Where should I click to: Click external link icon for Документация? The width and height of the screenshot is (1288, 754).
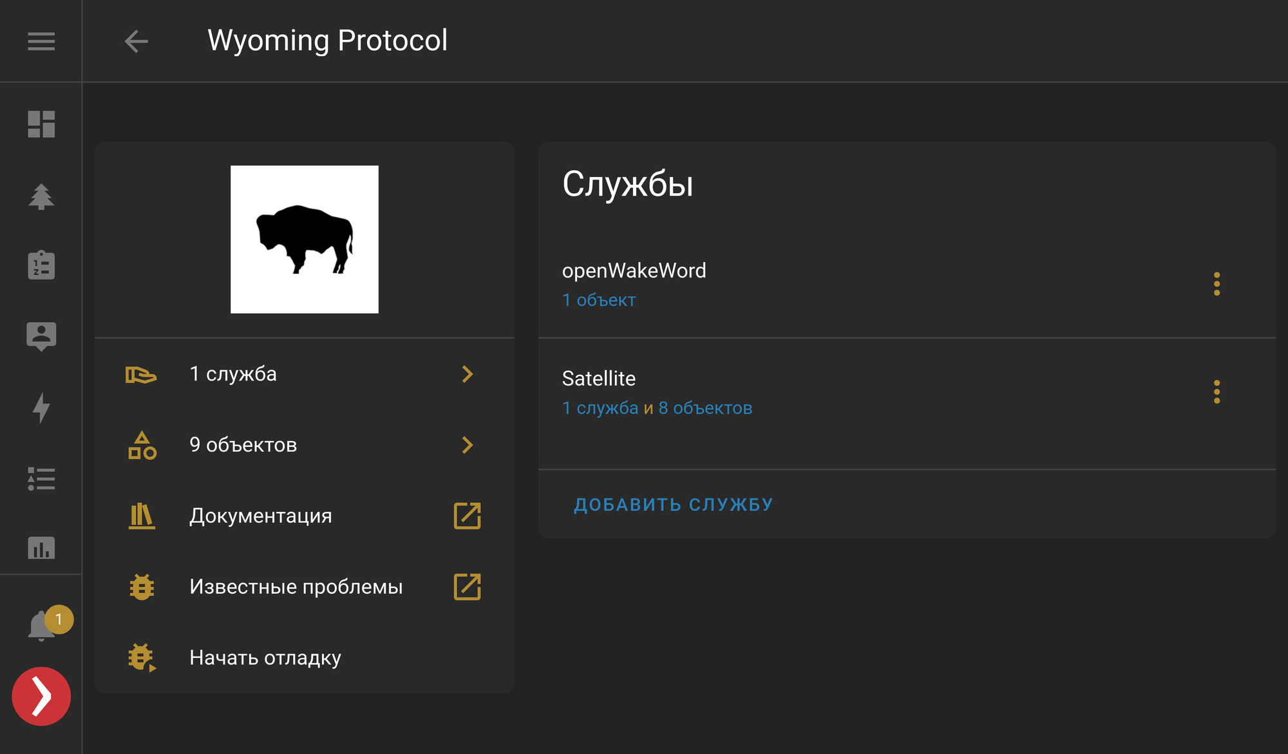point(468,516)
